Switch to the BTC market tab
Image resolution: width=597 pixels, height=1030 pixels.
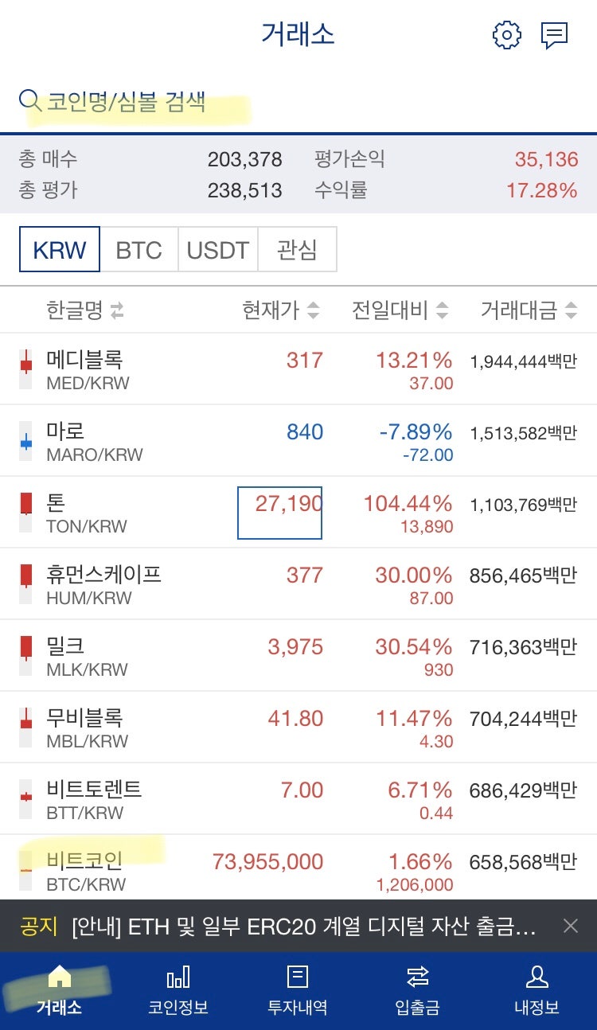139,250
